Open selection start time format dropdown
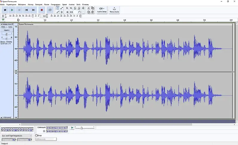The image size is (238, 145). [67, 128]
